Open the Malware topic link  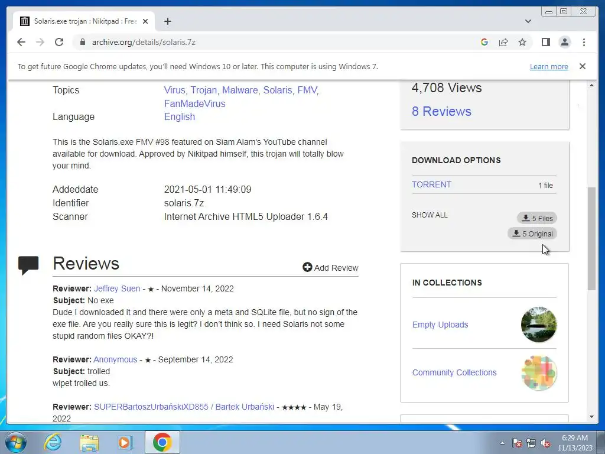(240, 90)
